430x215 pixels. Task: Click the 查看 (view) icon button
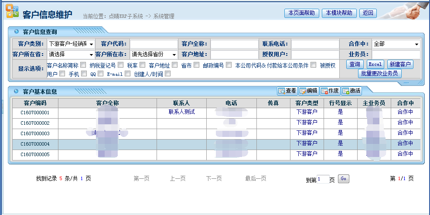coord(287,91)
